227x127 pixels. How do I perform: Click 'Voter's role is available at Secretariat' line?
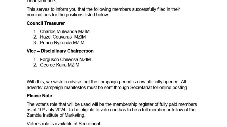pos(64,124)
